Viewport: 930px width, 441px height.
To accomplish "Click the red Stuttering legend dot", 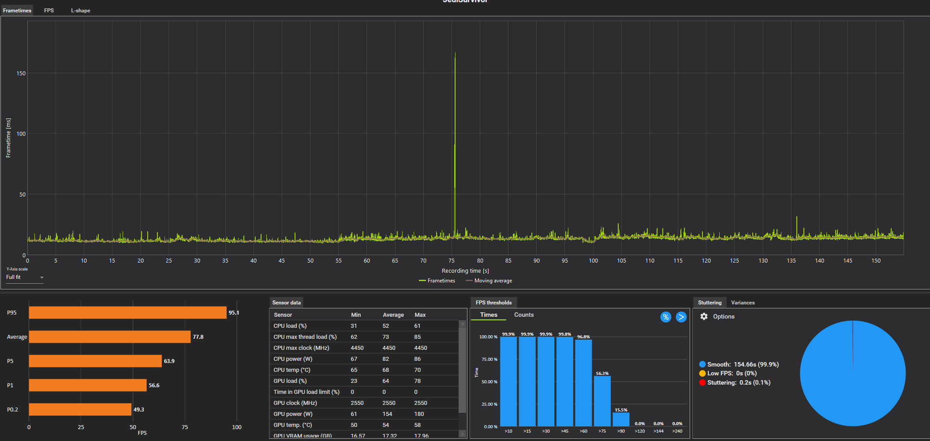I will pos(702,382).
